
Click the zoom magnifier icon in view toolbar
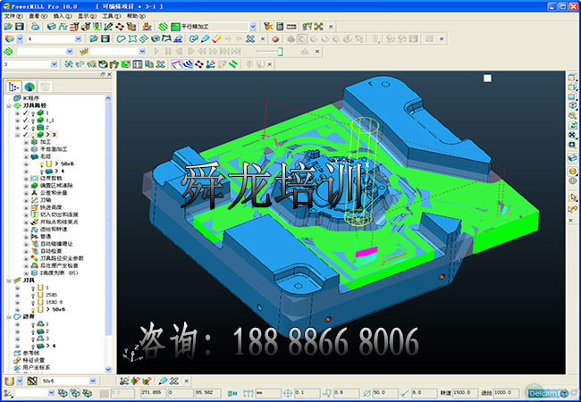[x=572, y=116]
